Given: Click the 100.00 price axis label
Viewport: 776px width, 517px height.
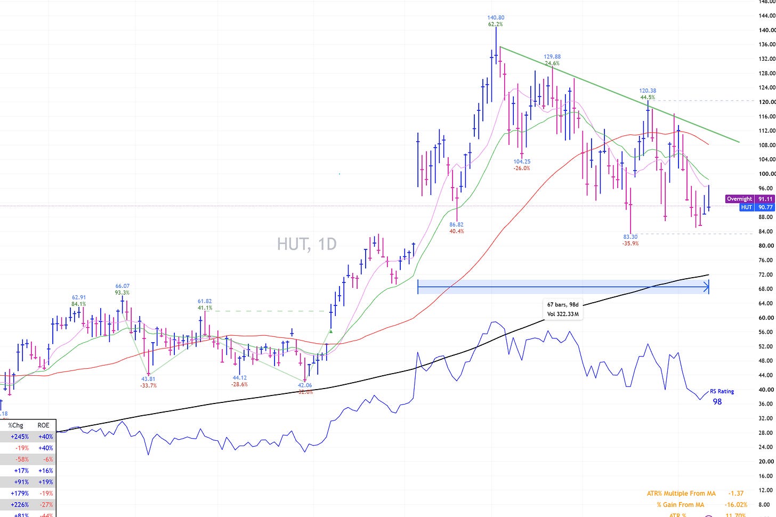Looking at the screenshot, I should tap(766, 174).
